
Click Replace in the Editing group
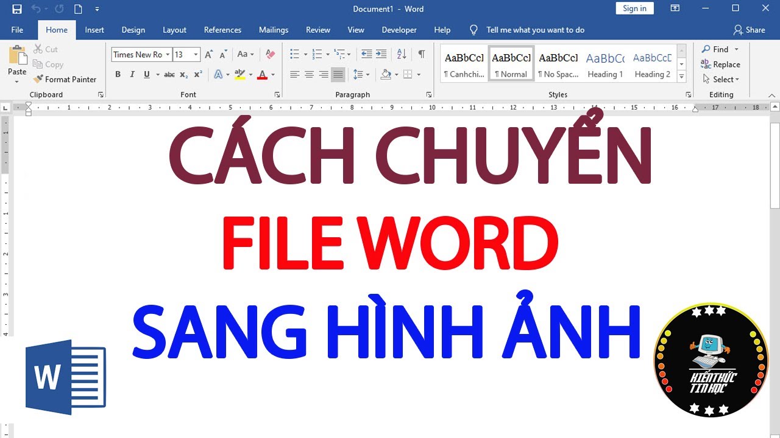pyautogui.click(x=720, y=64)
